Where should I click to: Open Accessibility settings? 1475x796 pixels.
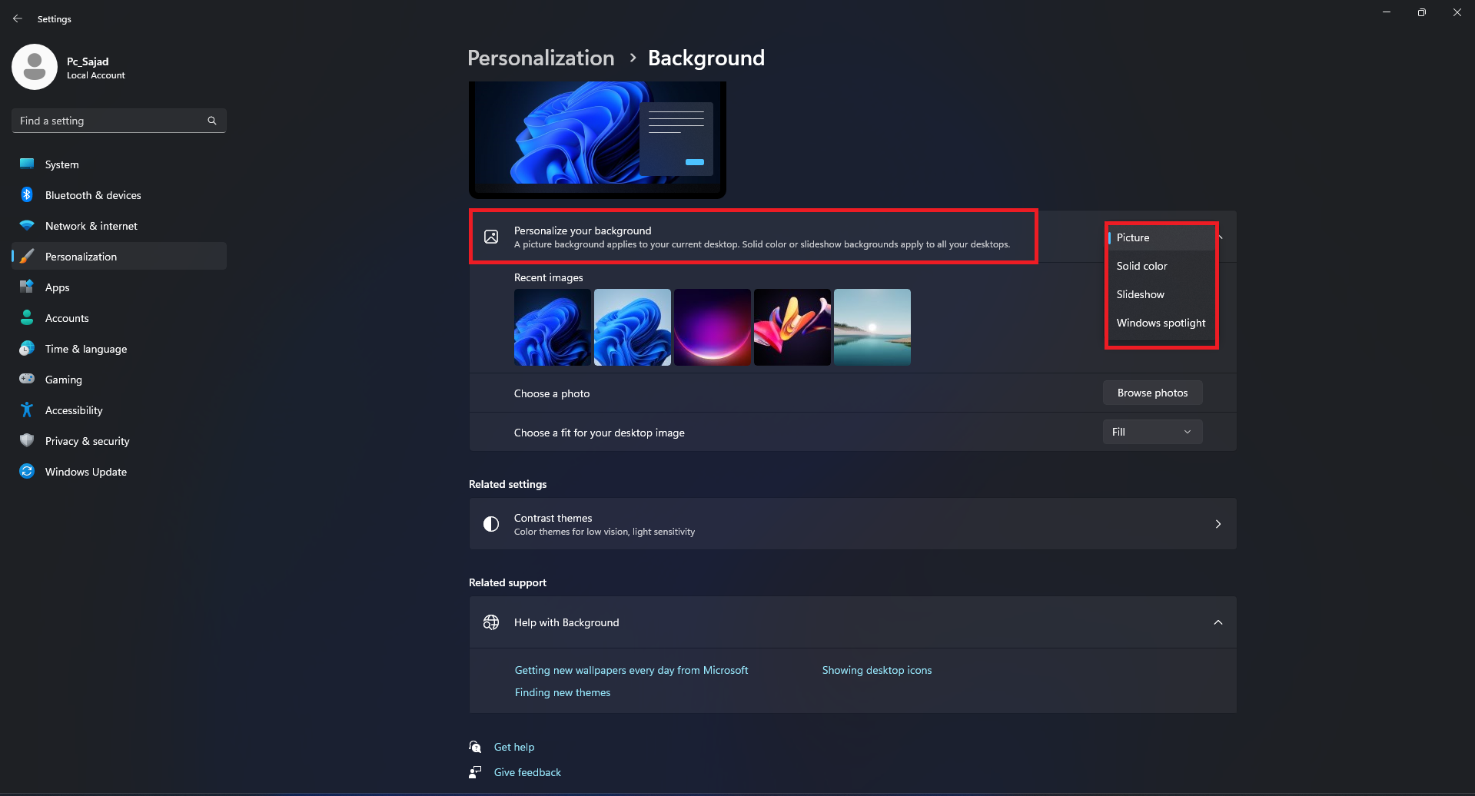119,410
